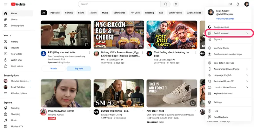The image size is (254, 129).
Task: Open the hamburger guide menu
Action: tap(5, 4)
